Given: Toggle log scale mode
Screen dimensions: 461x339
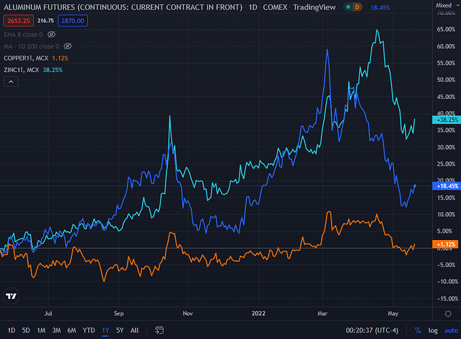Looking at the screenshot, I should pos(432,330).
